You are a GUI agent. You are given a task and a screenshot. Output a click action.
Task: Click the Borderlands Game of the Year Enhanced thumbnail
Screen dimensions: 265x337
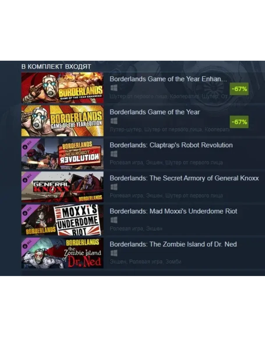(62, 88)
